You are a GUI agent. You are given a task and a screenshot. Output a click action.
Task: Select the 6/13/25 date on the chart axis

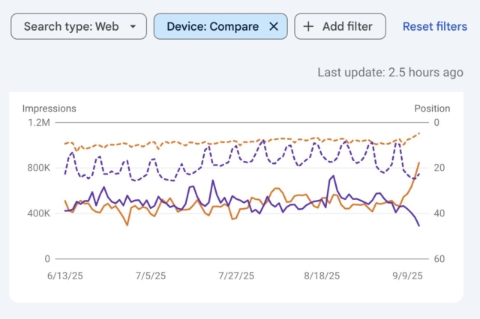point(65,276)
